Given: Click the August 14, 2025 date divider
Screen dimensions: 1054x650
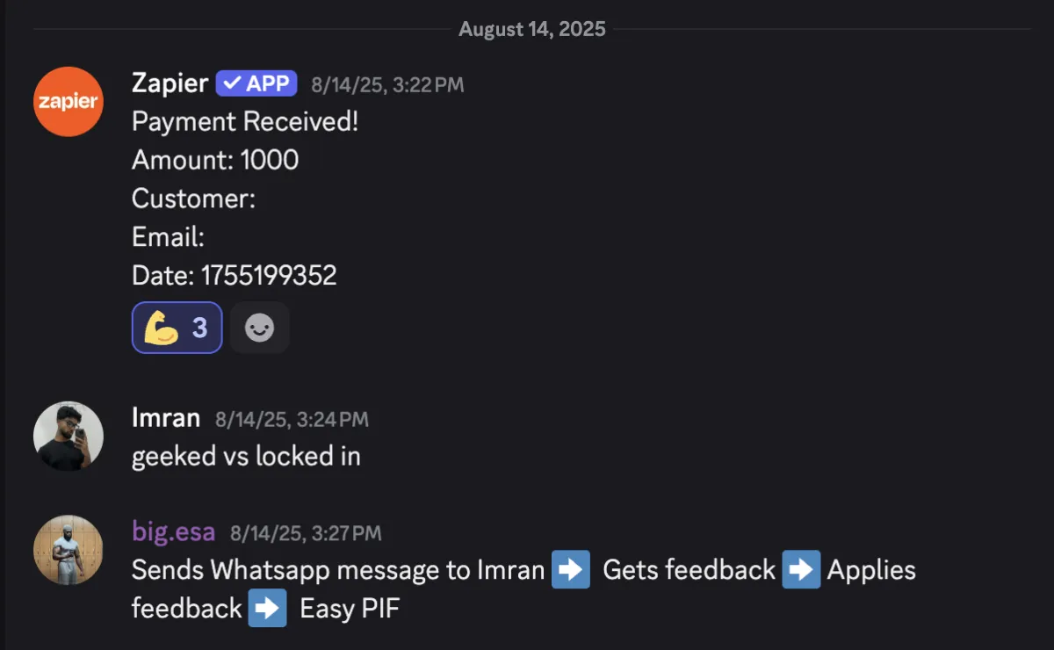Looking at the screenshot, I should pyautogui.click(x=532, y=29).
